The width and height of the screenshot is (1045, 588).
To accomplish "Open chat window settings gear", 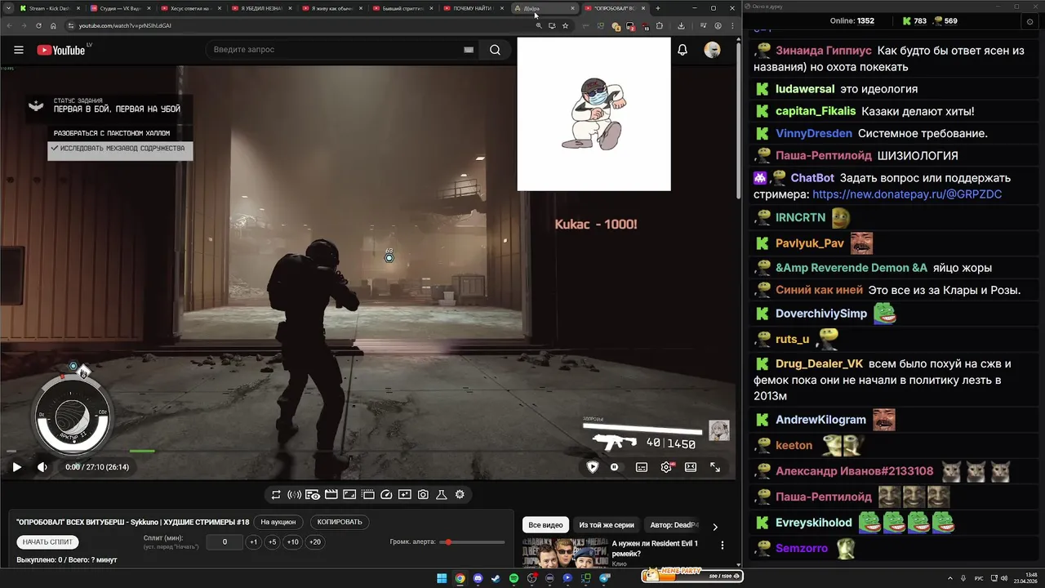I will pyautogui.click(x=1029, y=22).
